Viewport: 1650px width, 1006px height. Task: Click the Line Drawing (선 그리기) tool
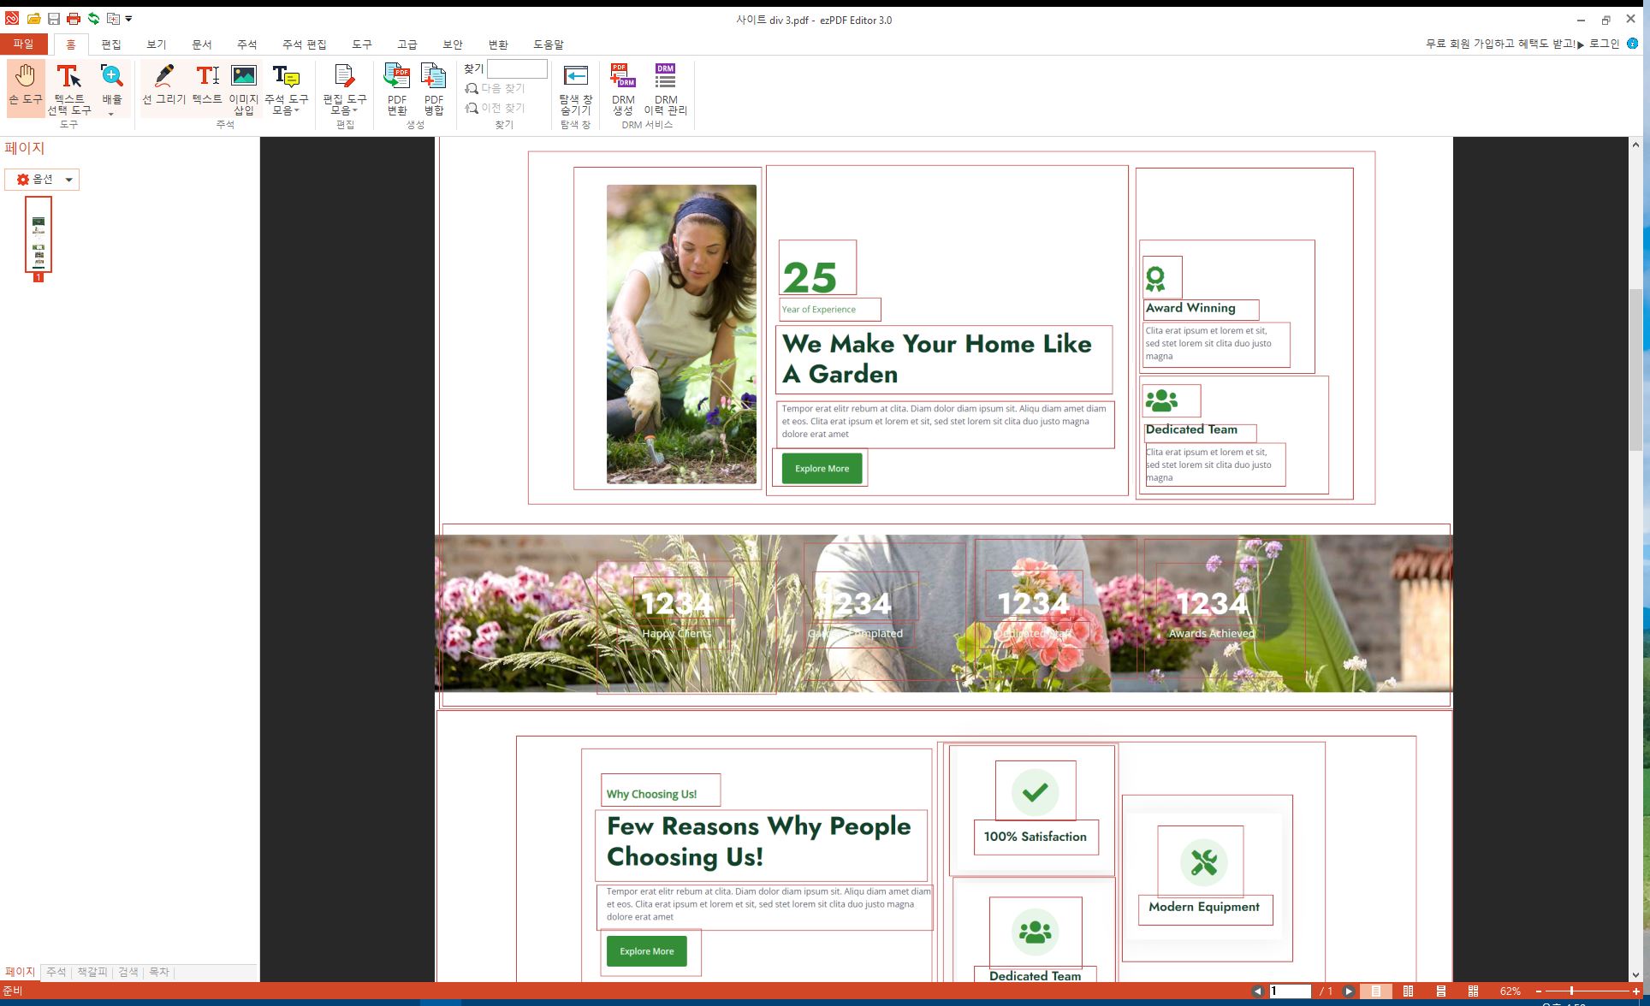[163, 84]
